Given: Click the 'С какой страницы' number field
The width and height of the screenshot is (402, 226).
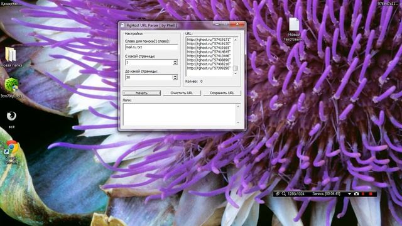Looking at the screenshot, I should [149, 62].
